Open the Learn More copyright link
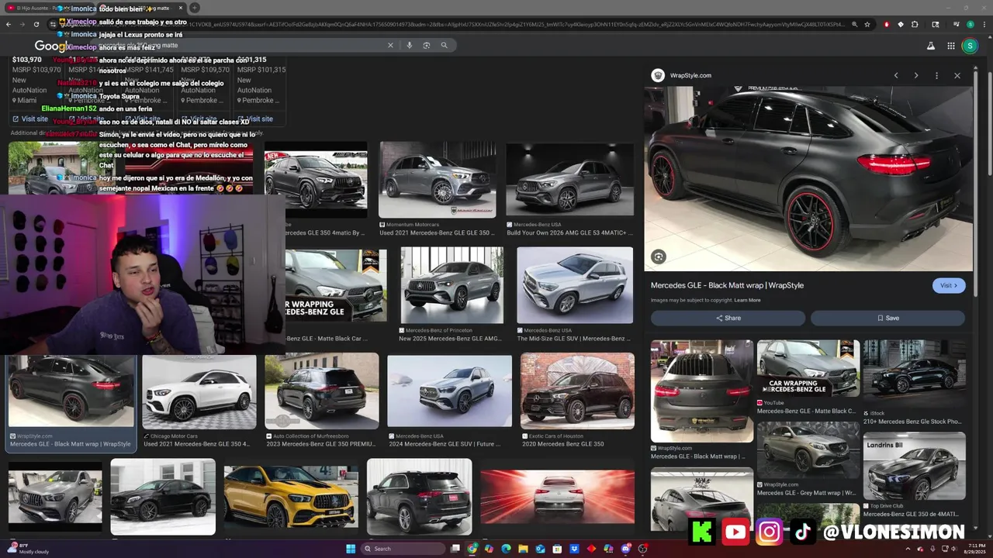Image resolution: width=993 pixels, height=558 pixels. tap(747, 300)
